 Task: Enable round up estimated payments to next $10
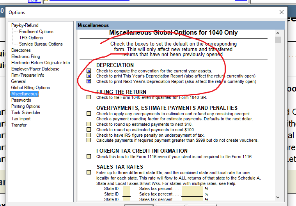[x=89, y=124]
